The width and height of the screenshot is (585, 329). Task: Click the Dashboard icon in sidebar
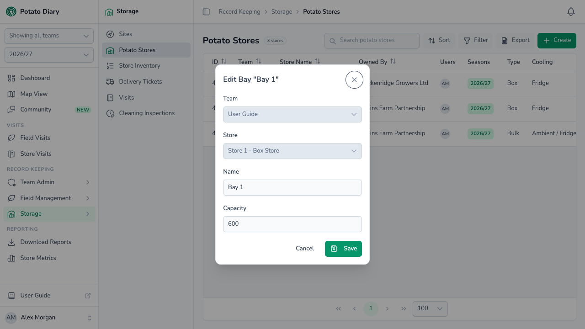tap(11, 78)
